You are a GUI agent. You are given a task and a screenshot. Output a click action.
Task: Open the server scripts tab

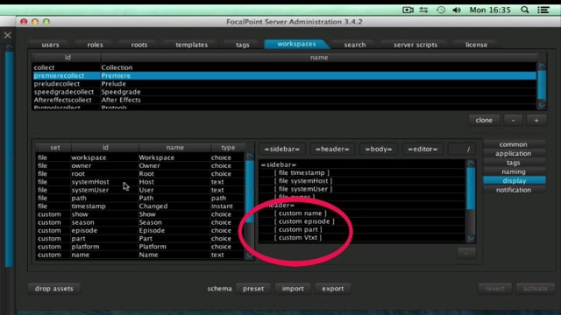(x=415, y=45)
